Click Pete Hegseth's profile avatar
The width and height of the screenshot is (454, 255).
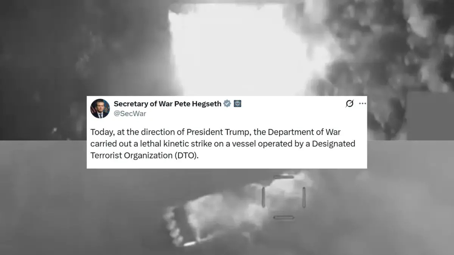point(100,109)
